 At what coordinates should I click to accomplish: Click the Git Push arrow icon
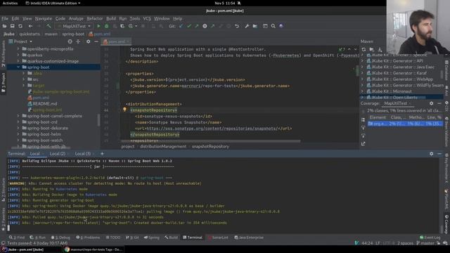(197, 26)
